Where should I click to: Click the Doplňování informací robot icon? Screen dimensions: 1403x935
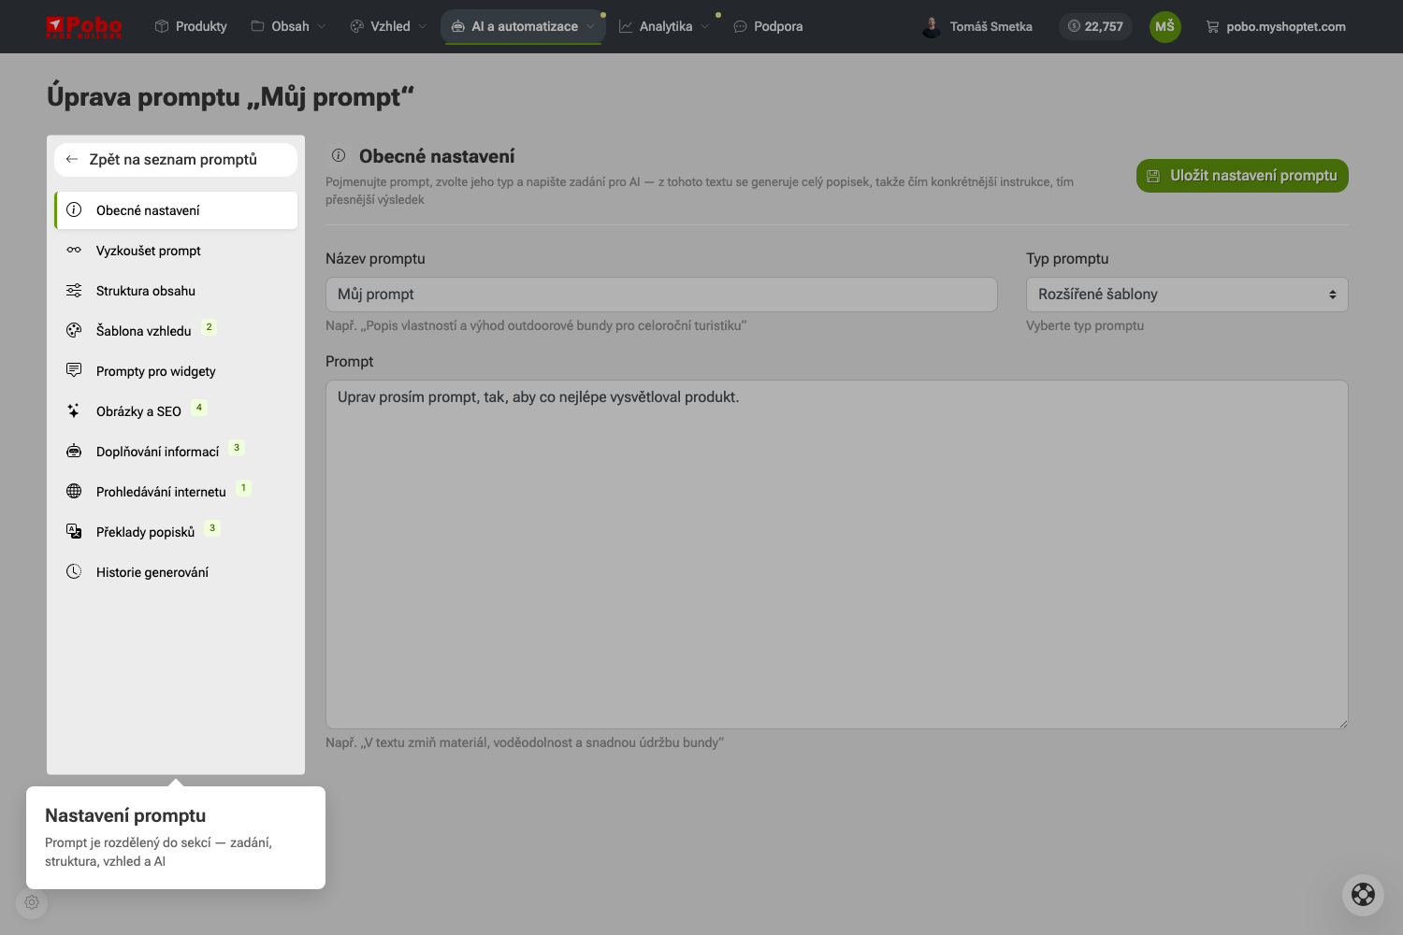pos(74,451)
